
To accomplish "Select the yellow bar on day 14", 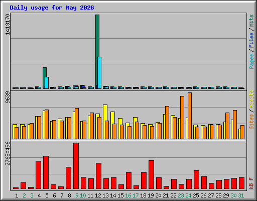I will coord(113,118).
